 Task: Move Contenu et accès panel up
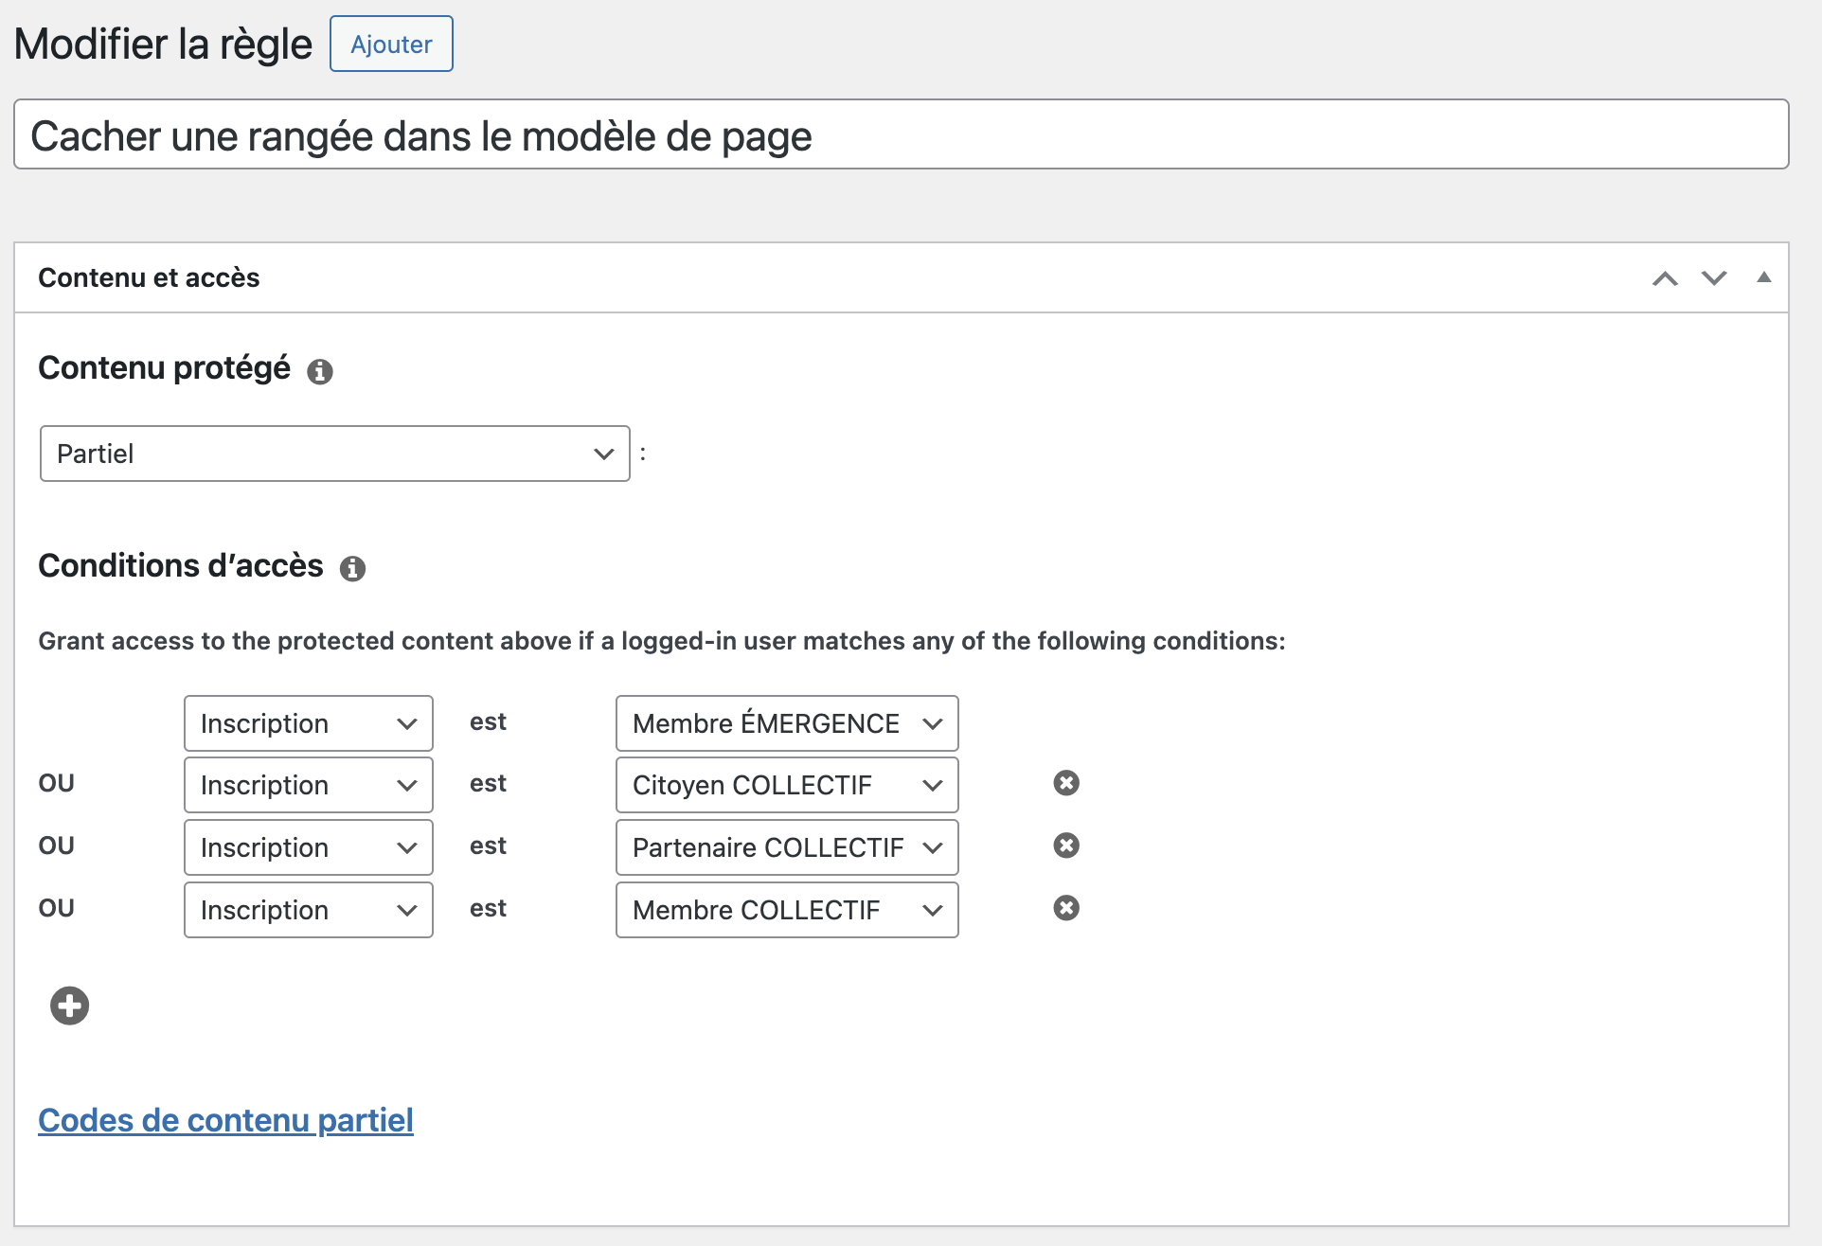point(1665,278)
